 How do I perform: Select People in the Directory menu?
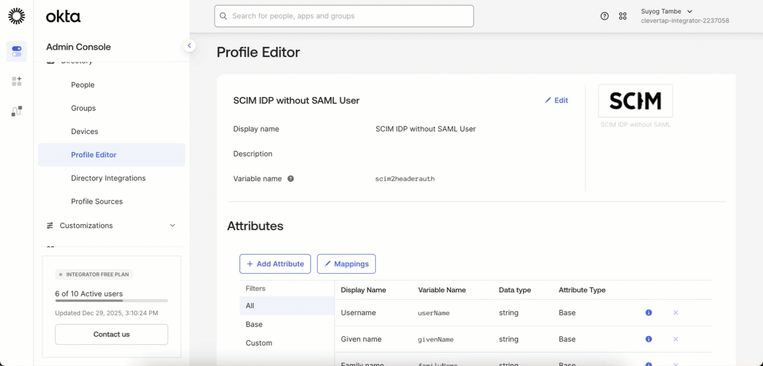pos(83,85)
